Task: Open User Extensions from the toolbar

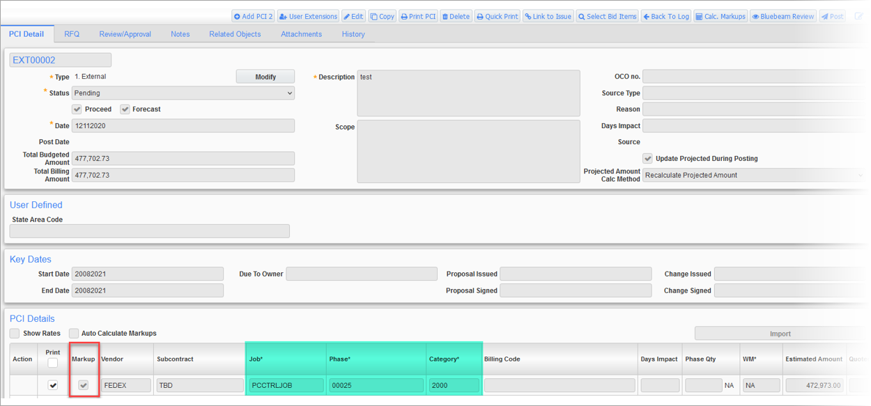Action: (x=308, y=16)
